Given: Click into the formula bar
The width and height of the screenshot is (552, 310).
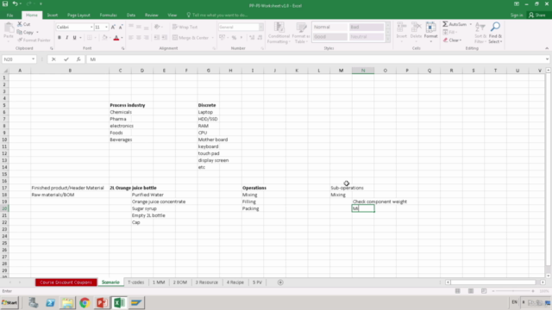Looking at the screenshot, I should pyautogui.click(x=317, y=59).
